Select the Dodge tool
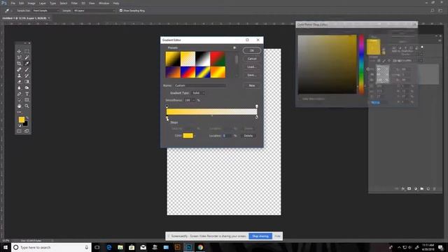 [27, 87]
